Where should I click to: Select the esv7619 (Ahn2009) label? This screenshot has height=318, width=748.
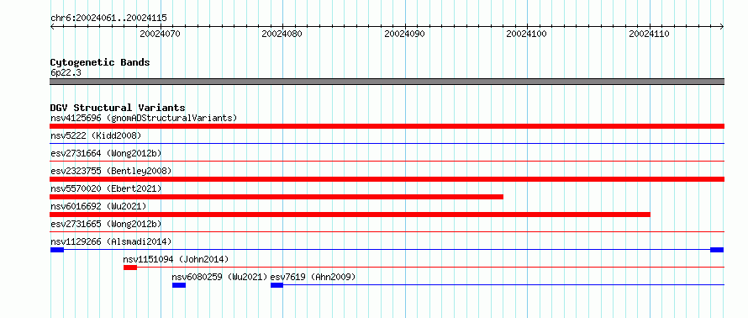pyautogui.click(x=313, y=277)
